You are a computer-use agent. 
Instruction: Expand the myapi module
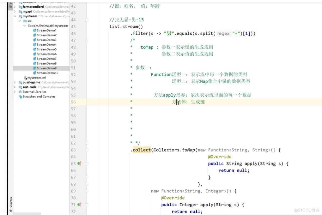[15, 11]
